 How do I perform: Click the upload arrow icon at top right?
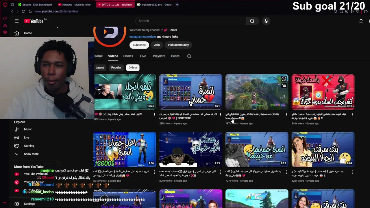pyautogui.click(x=361, y=21)
